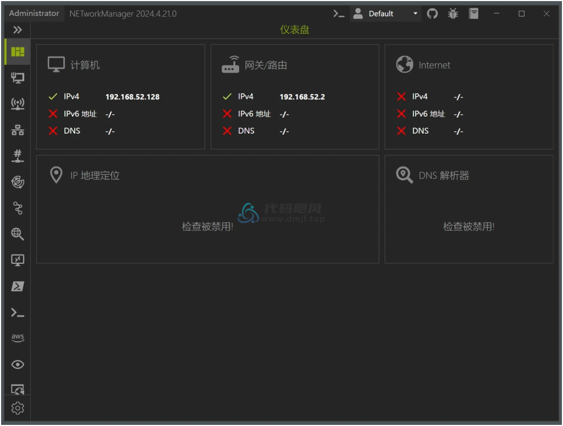Image resolution: width=563 pixels, height=426 pixels.
Task: Open the Dashboard view in sidebar
Action: pos(18,52)
